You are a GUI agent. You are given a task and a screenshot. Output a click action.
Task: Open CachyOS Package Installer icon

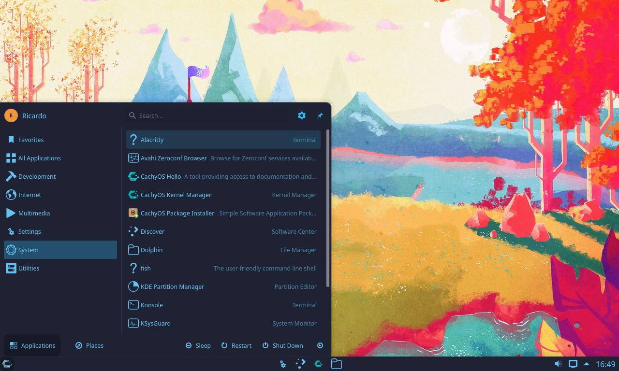point(133,213)
